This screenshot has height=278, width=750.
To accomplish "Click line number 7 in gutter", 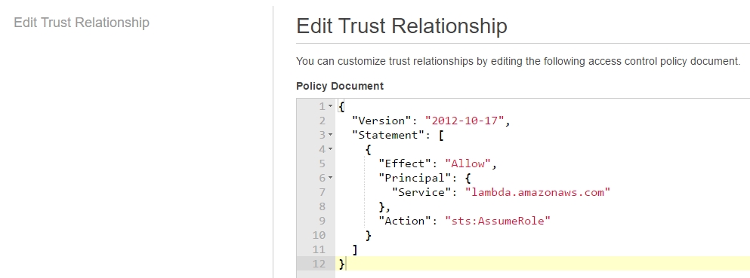I will tap(322, 192).
